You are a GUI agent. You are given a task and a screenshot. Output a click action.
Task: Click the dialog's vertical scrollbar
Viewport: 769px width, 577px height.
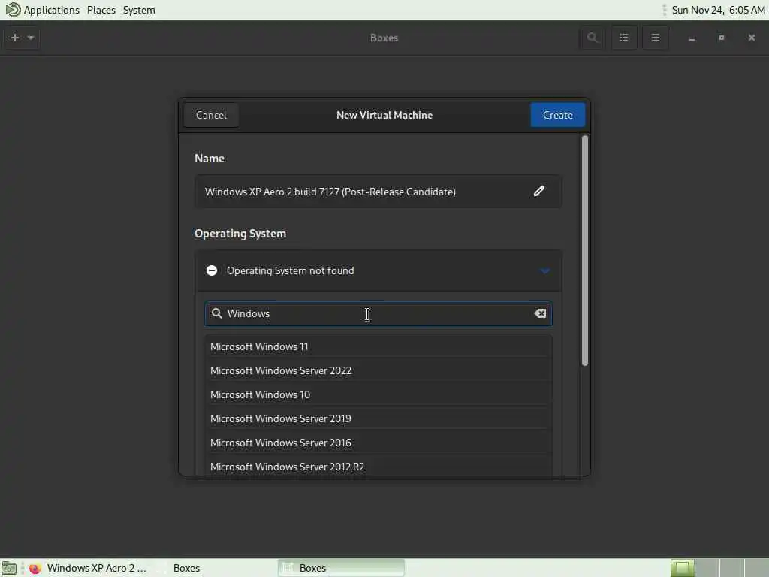click(584, 251)
